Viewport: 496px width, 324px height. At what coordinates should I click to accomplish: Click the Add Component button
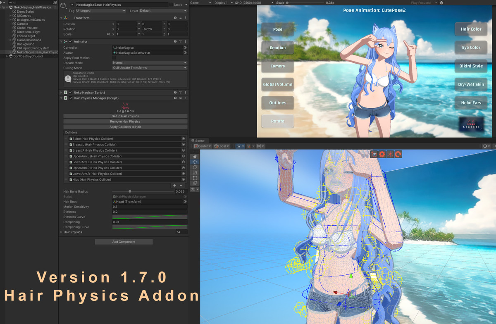[x=124, y=242]
